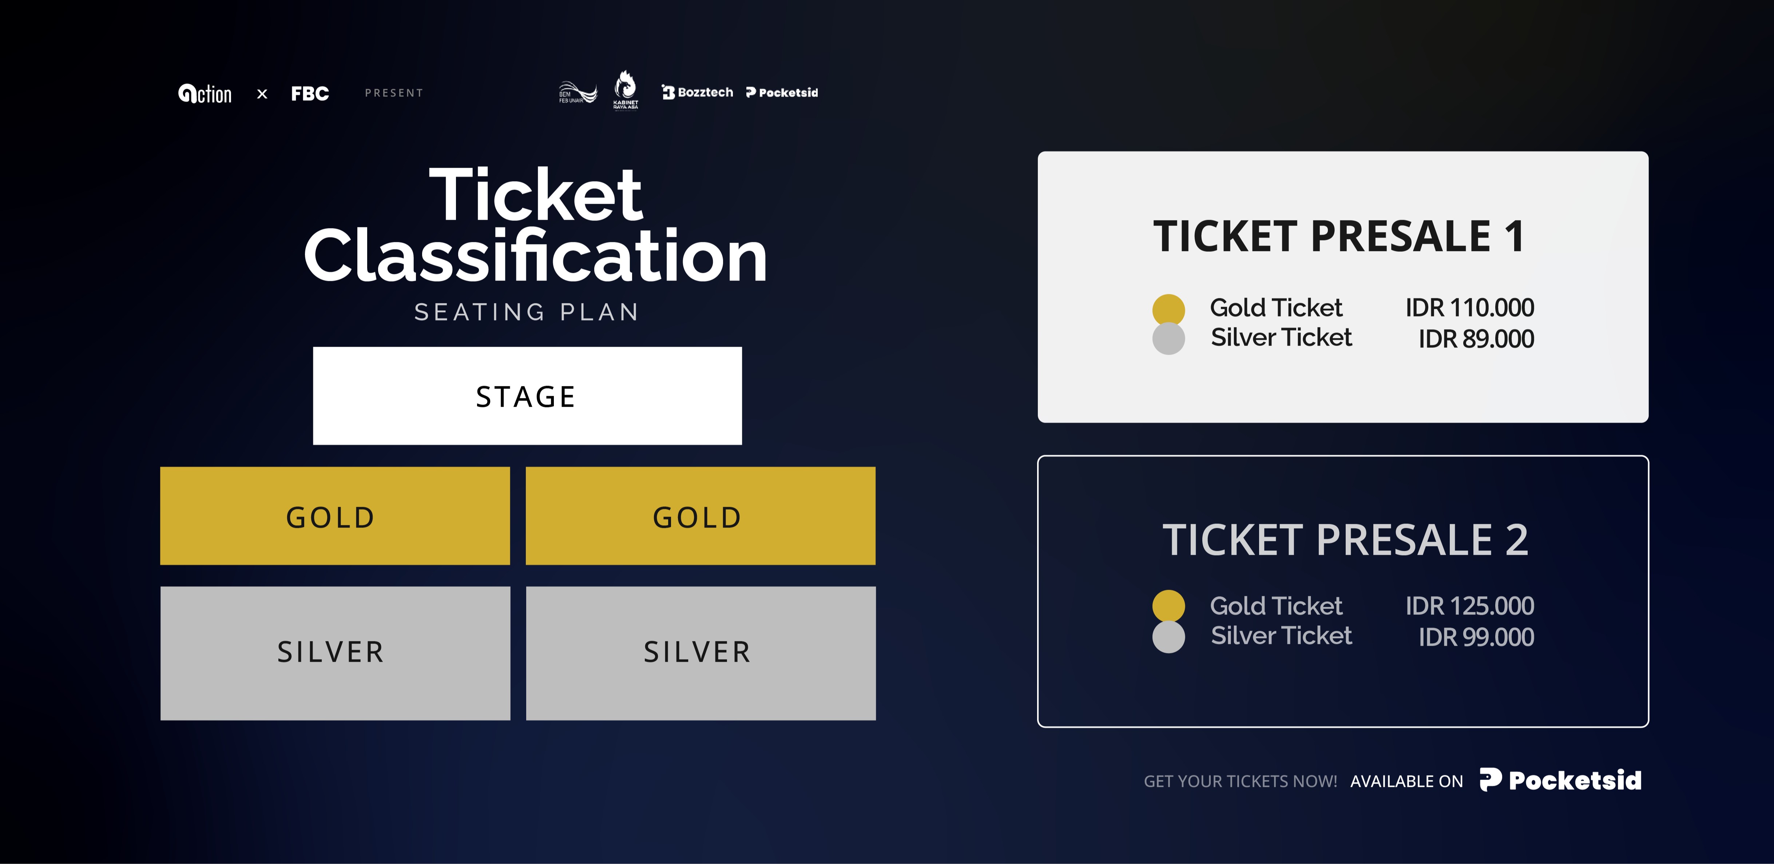Select the right SILVER seating block

pos(701,653)
